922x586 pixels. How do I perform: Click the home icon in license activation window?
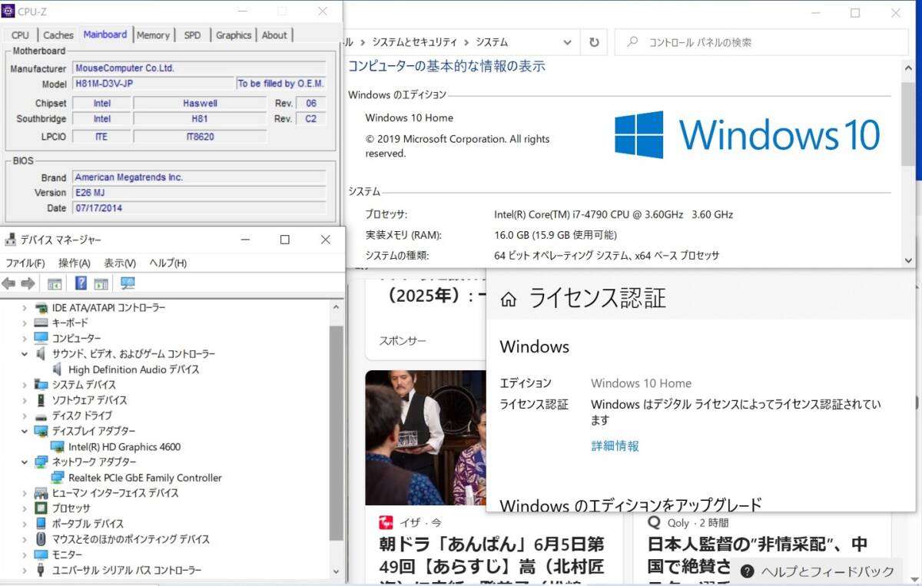click(x=508, y=300)
